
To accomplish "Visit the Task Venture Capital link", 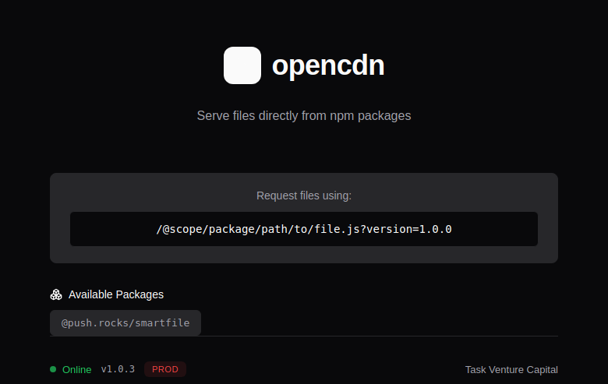I will (511, 369).
